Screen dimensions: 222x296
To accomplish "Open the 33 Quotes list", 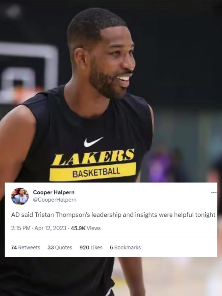I will click(60, 248).
